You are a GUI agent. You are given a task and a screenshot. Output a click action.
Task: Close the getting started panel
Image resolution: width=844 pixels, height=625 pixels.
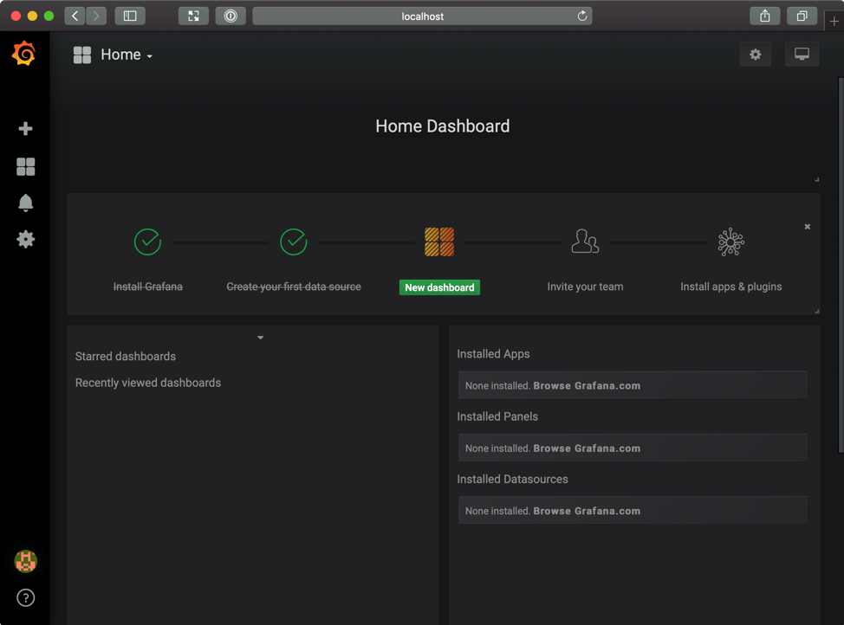[807, 227]
